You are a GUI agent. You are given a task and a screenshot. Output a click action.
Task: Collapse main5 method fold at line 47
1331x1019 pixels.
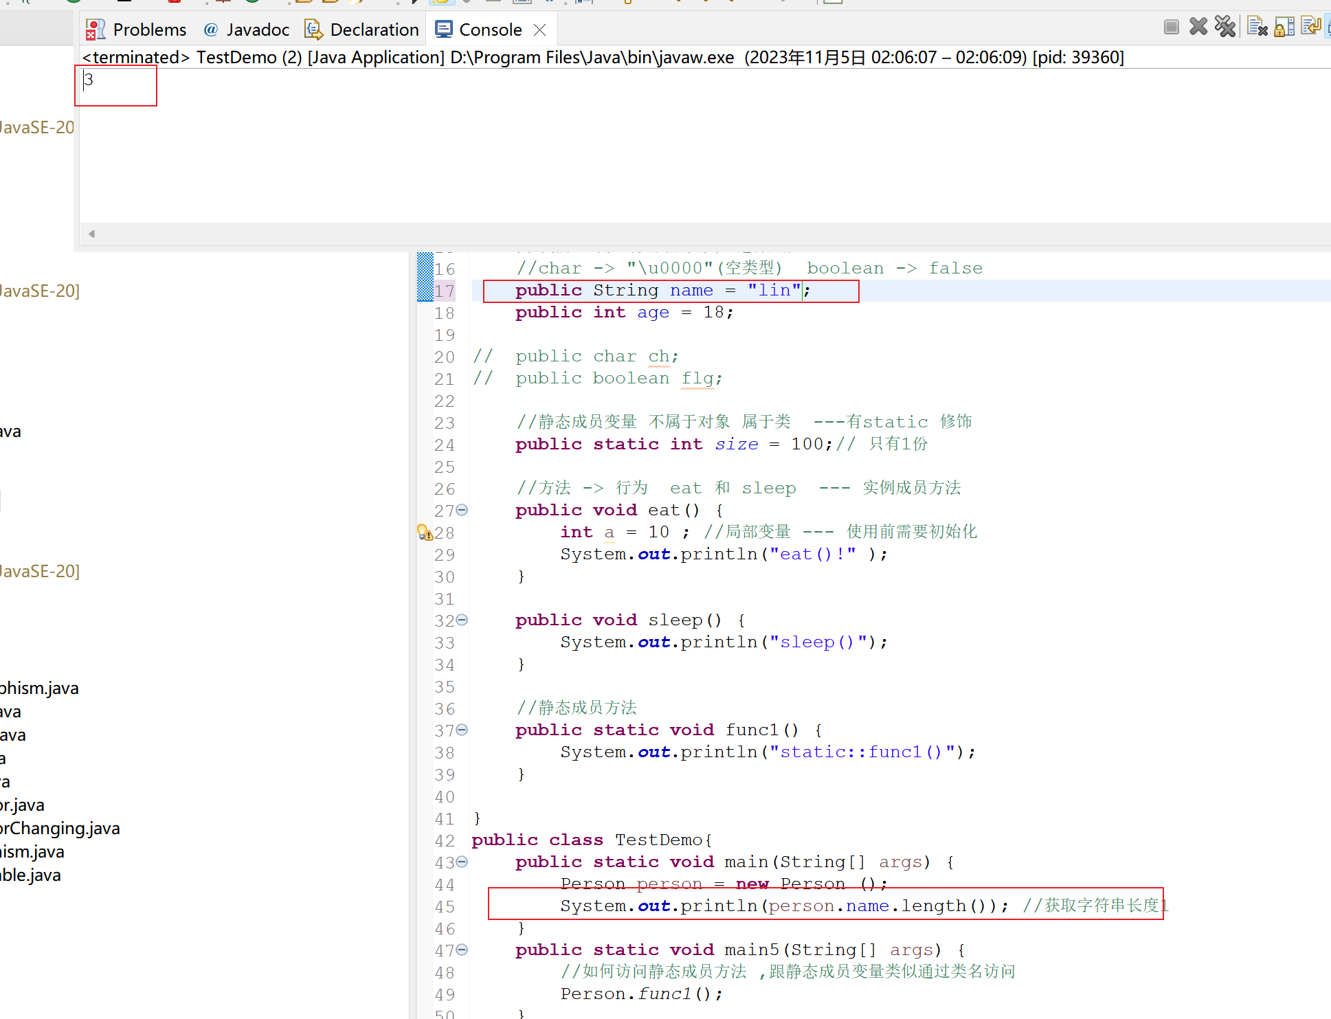click(462, 950)
